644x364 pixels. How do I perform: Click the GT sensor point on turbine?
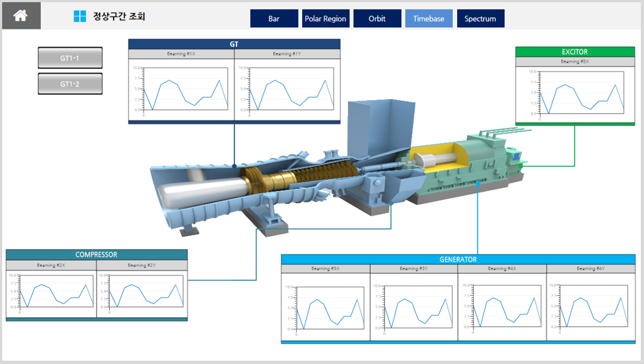(234, 166)
